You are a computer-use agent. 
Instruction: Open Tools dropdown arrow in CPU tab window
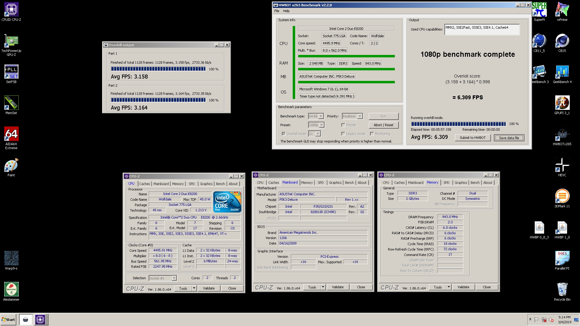click(194, 288)
